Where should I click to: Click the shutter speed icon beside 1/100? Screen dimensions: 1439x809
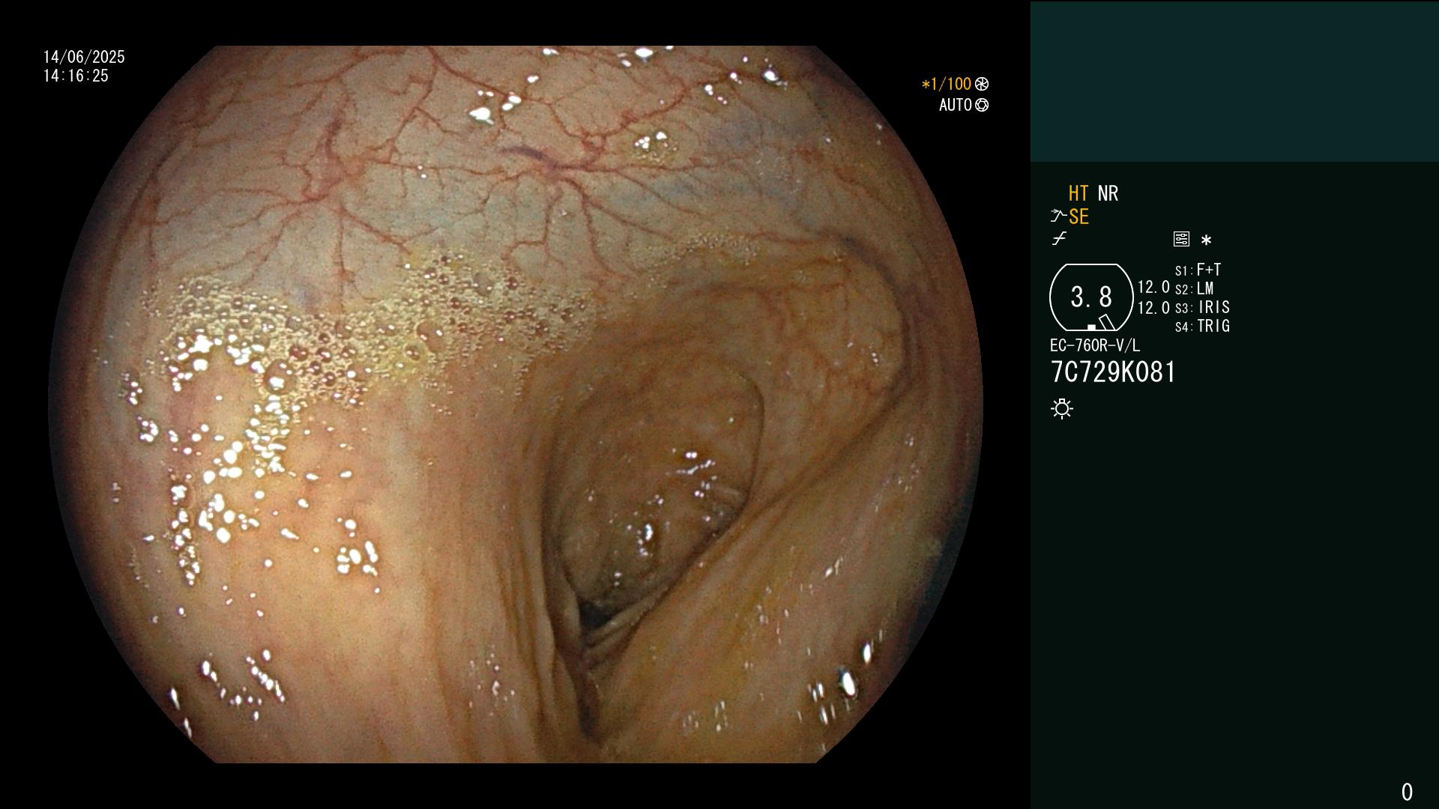[x=982, y=85]
